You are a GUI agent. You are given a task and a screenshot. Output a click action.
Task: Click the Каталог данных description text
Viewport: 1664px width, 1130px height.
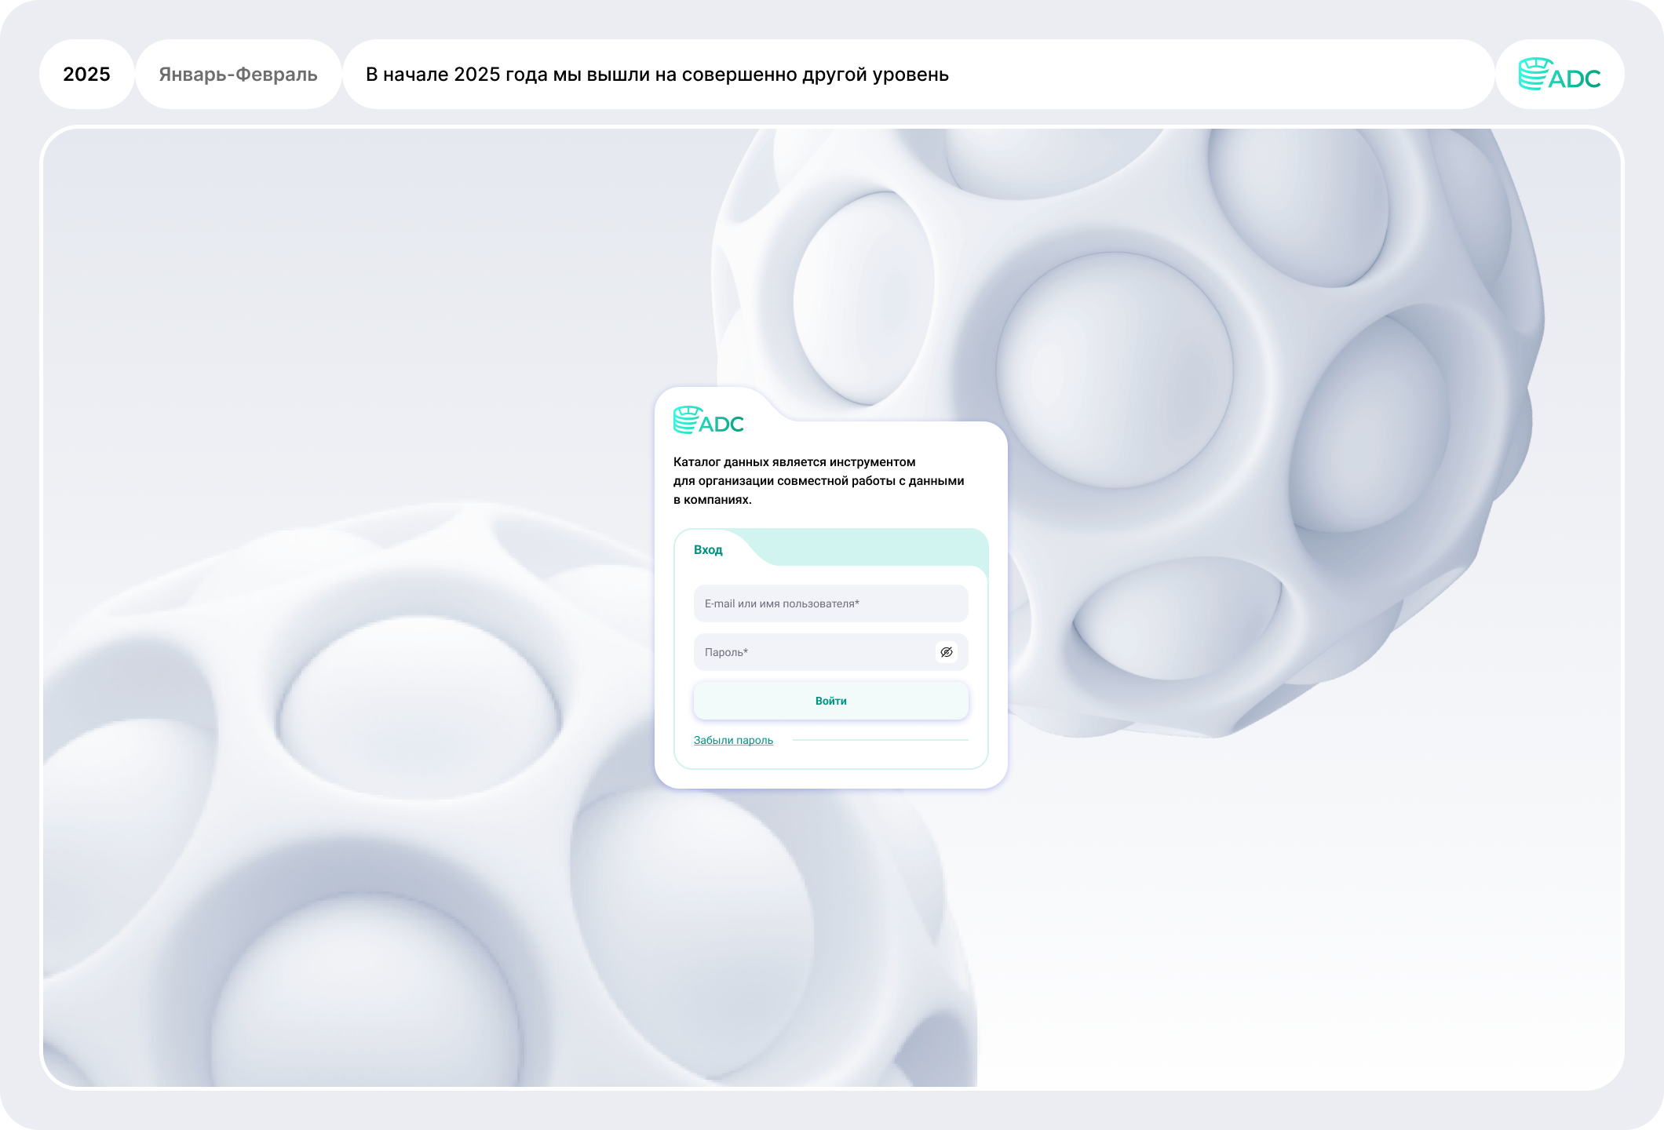819,481
